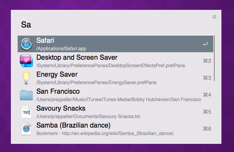Image resolution: width=234 pixels, height=152 pixels.
Task: Click the Samba bookmark file icon
Action: click(26, 129)
